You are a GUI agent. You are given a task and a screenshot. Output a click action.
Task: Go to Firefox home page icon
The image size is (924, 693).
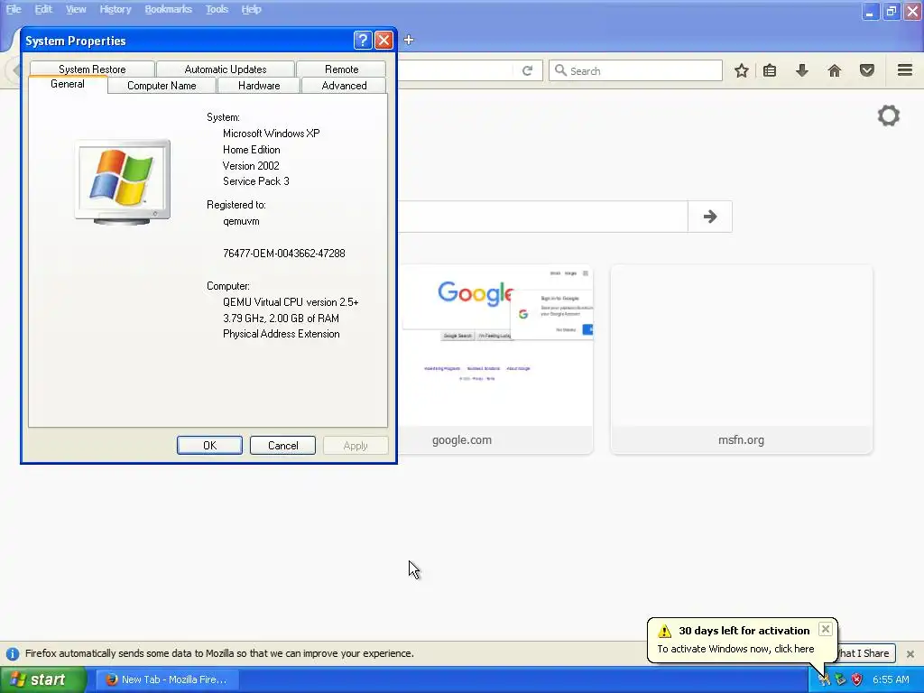tap(835, 70)
